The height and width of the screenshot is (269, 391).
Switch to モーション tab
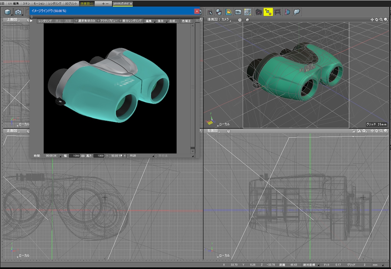[x=39, y=3]
